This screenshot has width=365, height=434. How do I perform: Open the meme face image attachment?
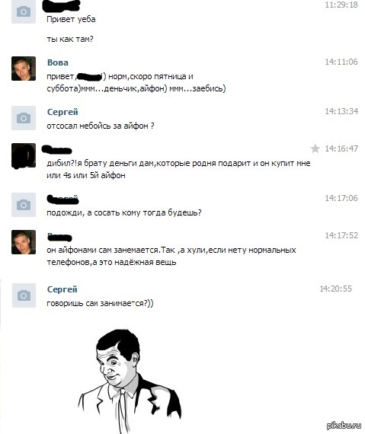tap(130, 381)
